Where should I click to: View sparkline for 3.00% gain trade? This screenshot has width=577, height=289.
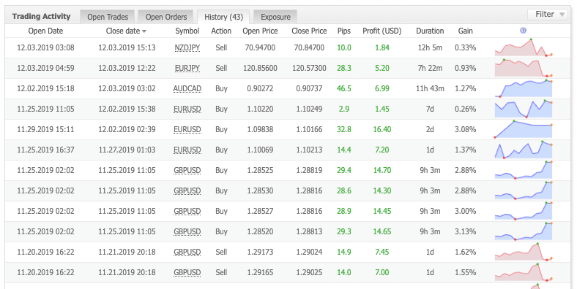click(524, 211)
